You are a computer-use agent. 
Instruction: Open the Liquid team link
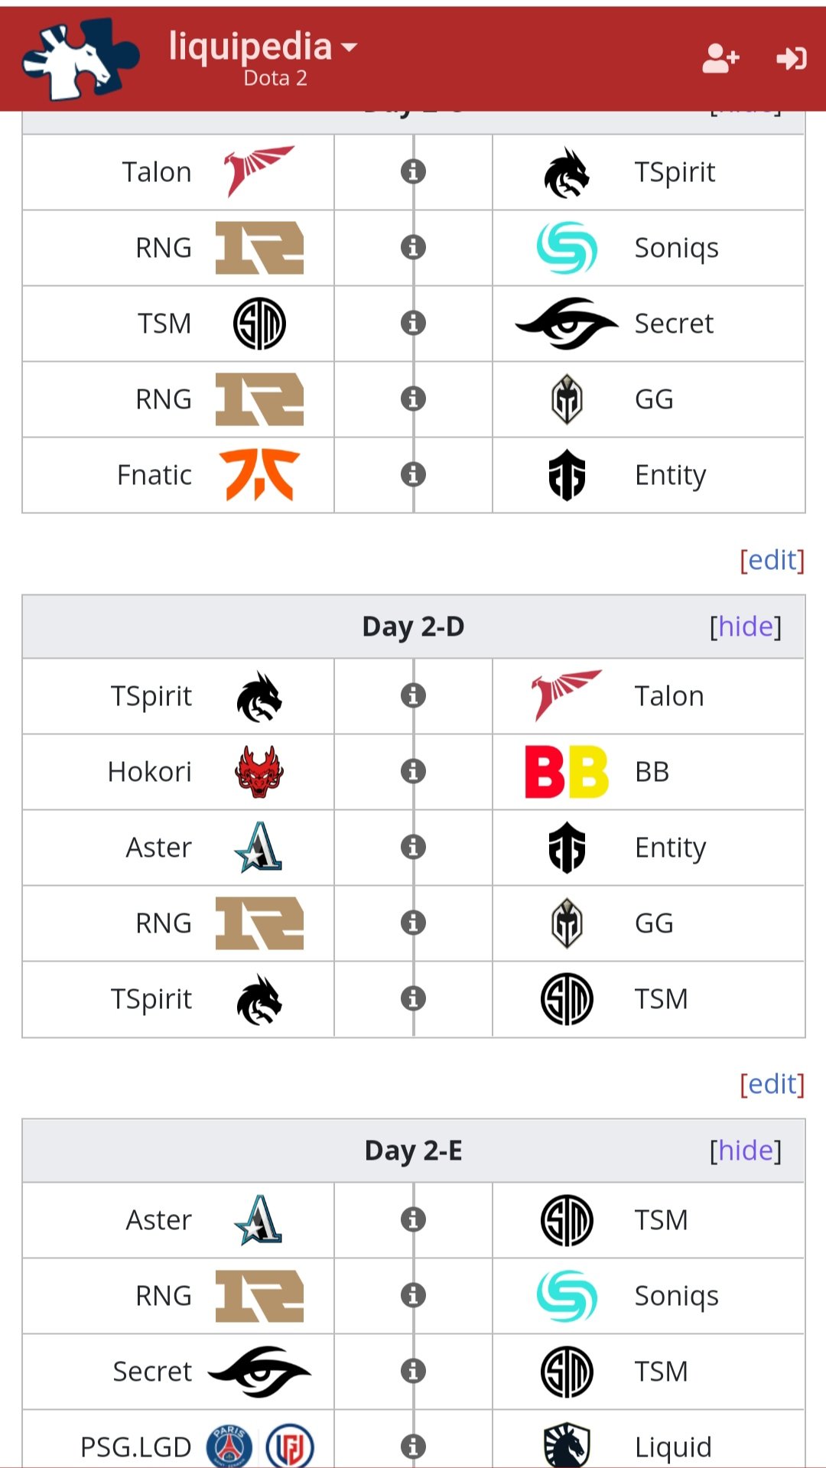coord(673,1447)
